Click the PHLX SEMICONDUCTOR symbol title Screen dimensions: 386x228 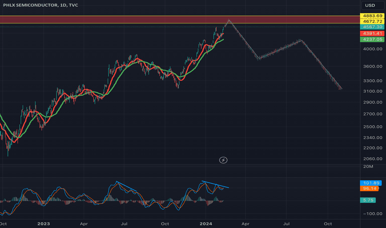click(x=40, y=5)
